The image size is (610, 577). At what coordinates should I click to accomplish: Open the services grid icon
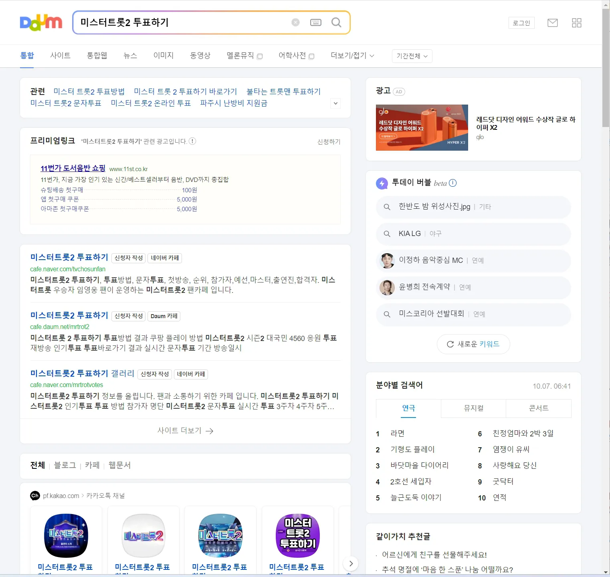click(x=577, y=23)
